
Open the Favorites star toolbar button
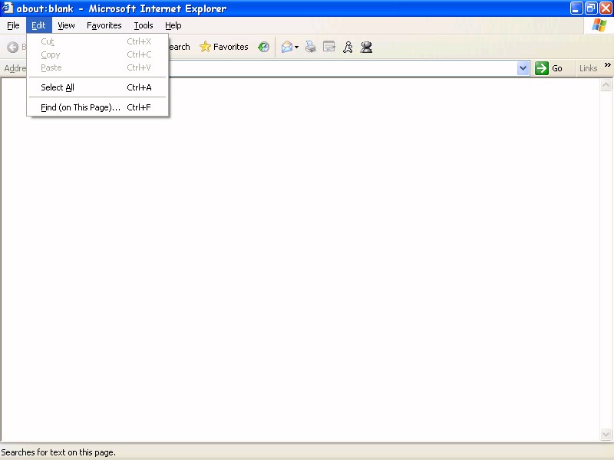[223, 47]
